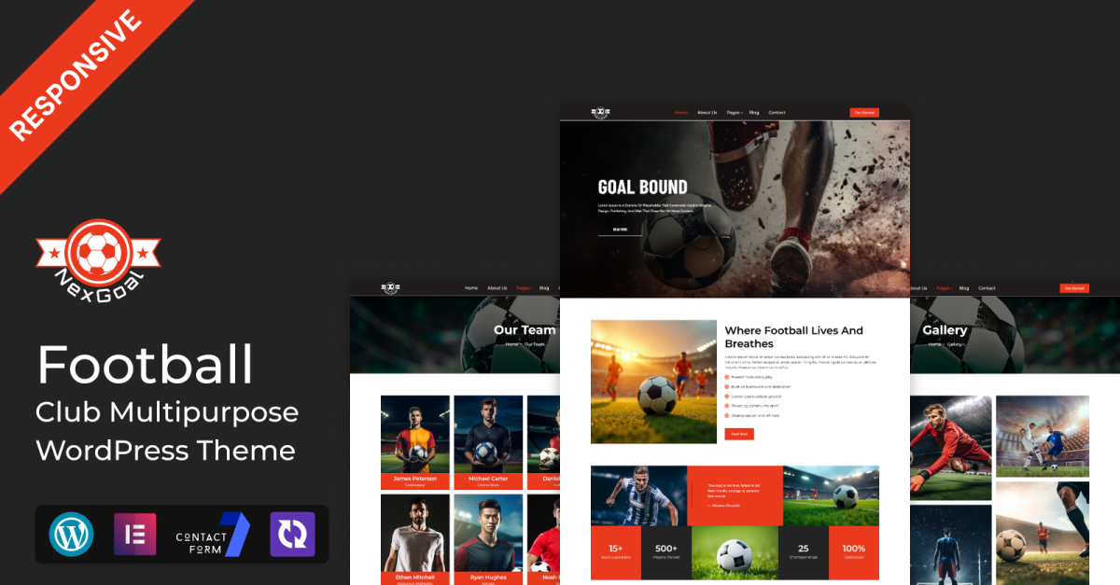Expand Pages menu on Gallery page
Screen dimensions: 1120x585
tap(943, 288)
